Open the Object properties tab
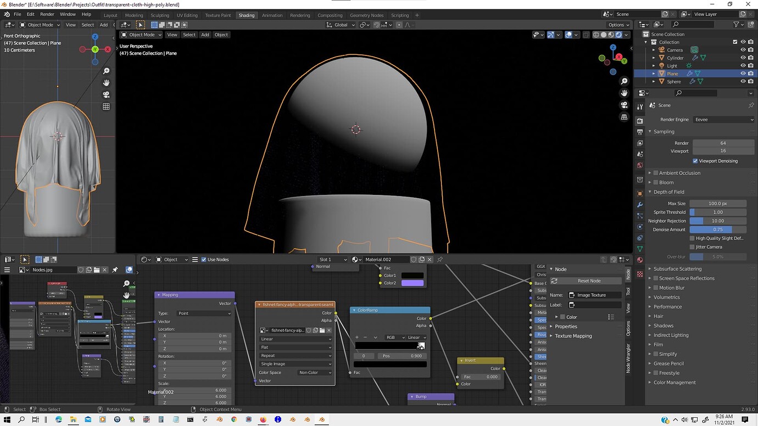The image size is (758, 426). [x=640, y=193]
